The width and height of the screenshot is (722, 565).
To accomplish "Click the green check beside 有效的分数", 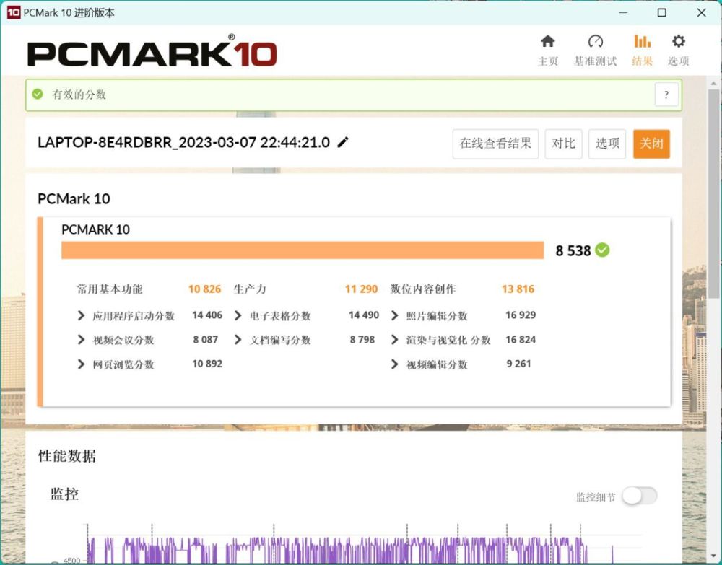I will pos(38,95).
